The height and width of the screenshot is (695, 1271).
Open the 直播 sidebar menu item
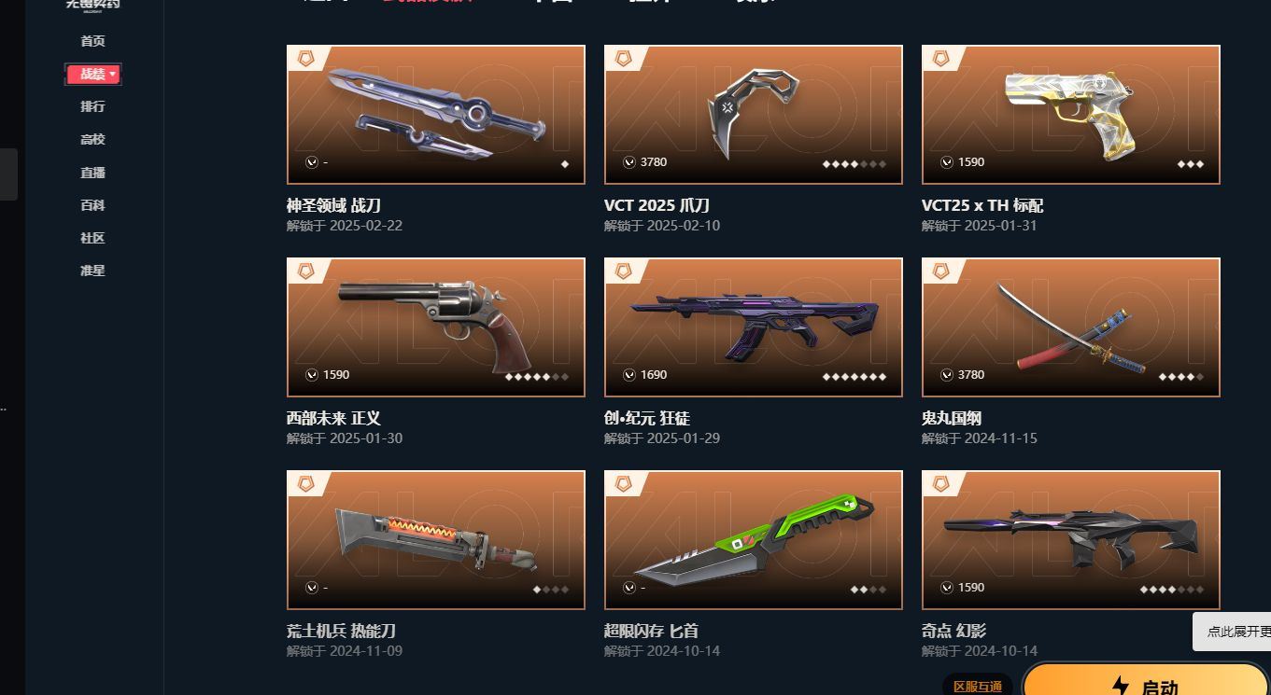[x=92, y=173]
